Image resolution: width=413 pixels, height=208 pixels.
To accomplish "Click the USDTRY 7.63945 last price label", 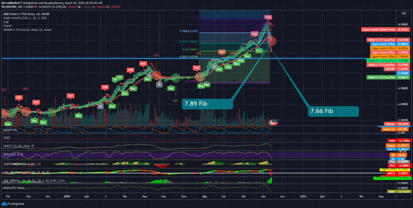I will (397, 69).
